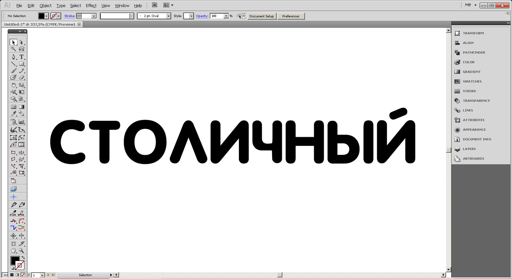Select the Hand tool
The width and height of the screenshot is (512, 279).
[13, 250]
